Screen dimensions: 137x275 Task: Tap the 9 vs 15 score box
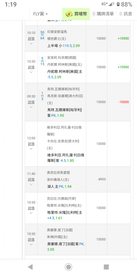click(x=42, y=61)
